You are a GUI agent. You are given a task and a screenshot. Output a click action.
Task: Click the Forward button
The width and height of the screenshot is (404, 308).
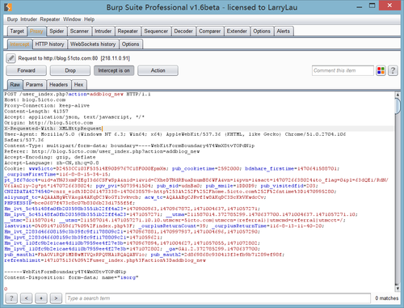(26, 70)
